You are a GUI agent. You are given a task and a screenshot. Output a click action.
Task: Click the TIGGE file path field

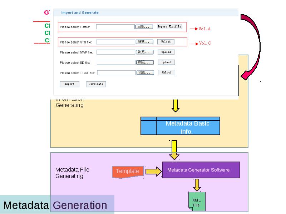click(x=117, y=73)
